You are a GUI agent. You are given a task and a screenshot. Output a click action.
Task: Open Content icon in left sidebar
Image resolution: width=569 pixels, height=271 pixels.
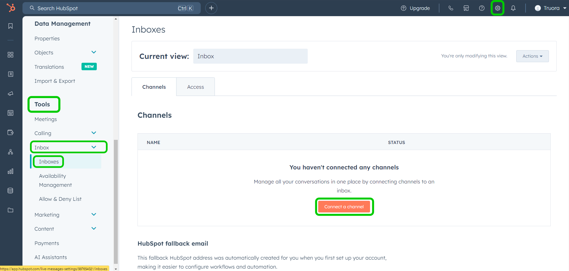pyautogui.click(x=10, y=113)
